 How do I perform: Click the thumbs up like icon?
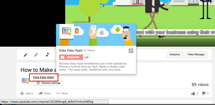pos(193,94)
